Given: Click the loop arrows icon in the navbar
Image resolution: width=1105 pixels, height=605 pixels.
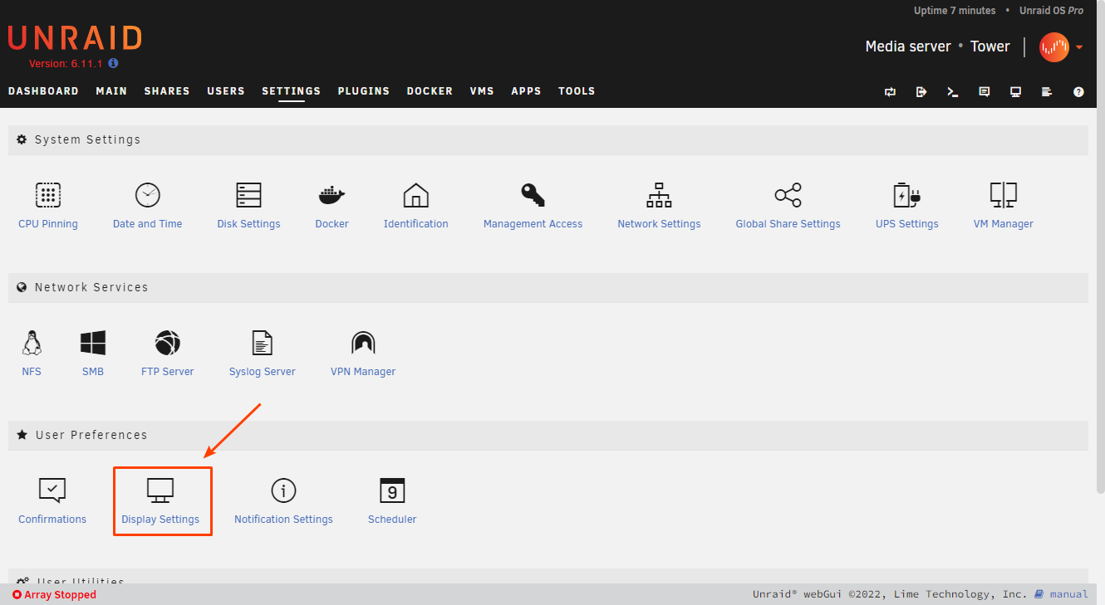Looking at the screenshot, I should coord(891,91).
